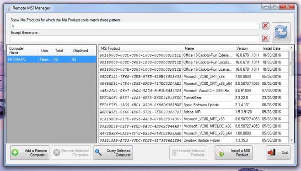Sort by Version column header

tap(247, 48)
